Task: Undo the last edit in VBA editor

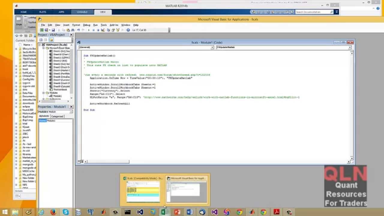Action: [x=78, y=30]
